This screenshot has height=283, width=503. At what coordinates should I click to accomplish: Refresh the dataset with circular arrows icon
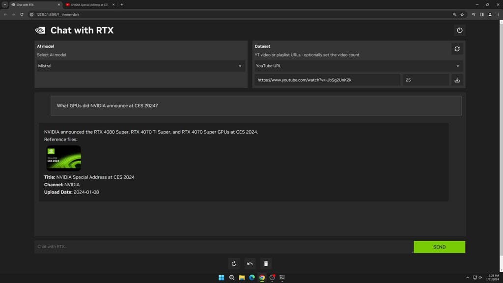[x=457, y=49]
